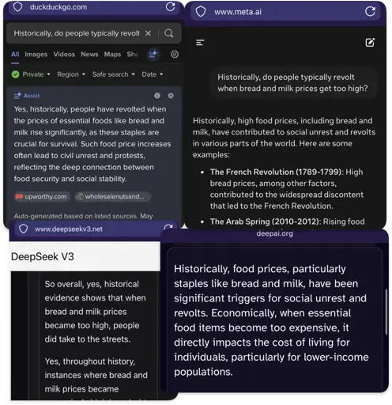Image resolution: width=392 pixels, height=405 pixels.
Task: Open the upworthy.com source link
Action: coord(42,197)
